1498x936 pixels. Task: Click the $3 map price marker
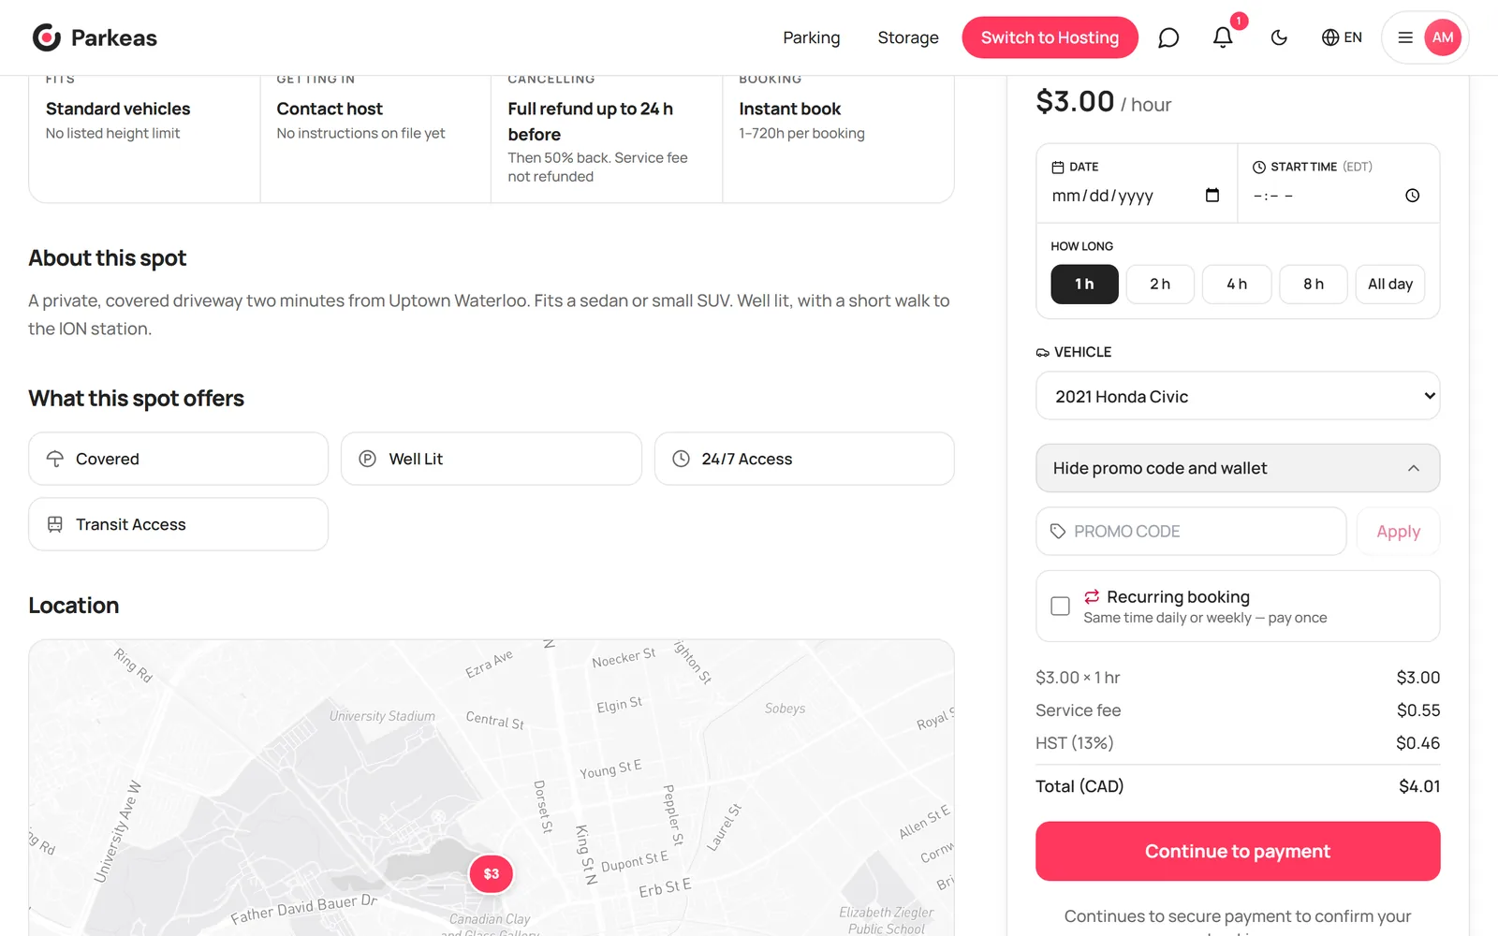pyautogui.click(x=492, y=873)
